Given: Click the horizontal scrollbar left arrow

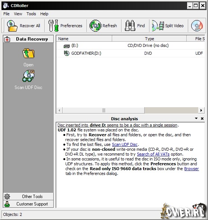Looking at the screenshot, I should tap(59, 111).
